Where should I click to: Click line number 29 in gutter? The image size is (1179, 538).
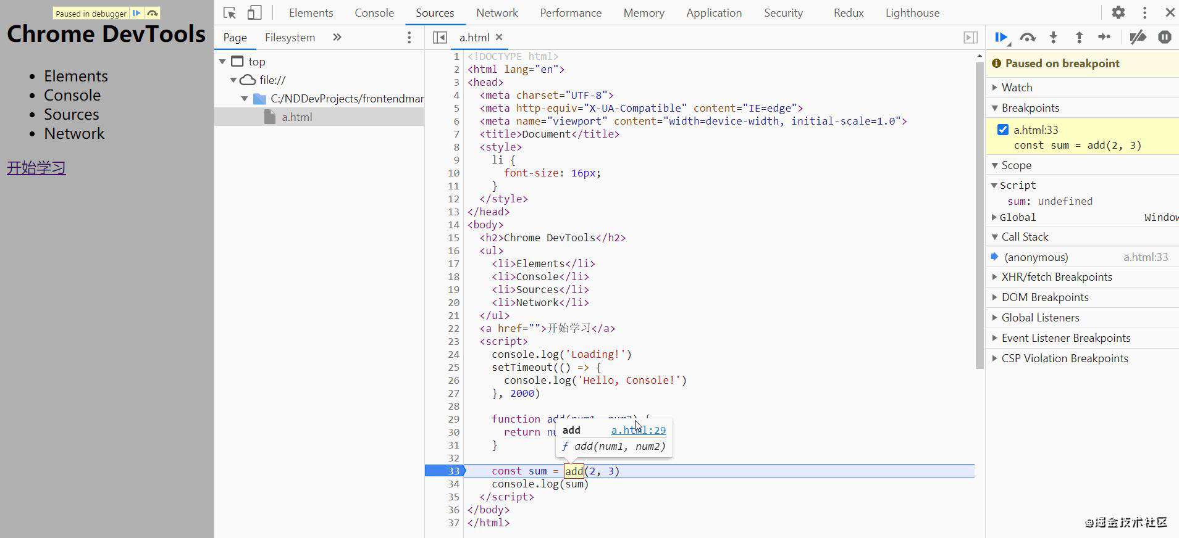[454, 419]
